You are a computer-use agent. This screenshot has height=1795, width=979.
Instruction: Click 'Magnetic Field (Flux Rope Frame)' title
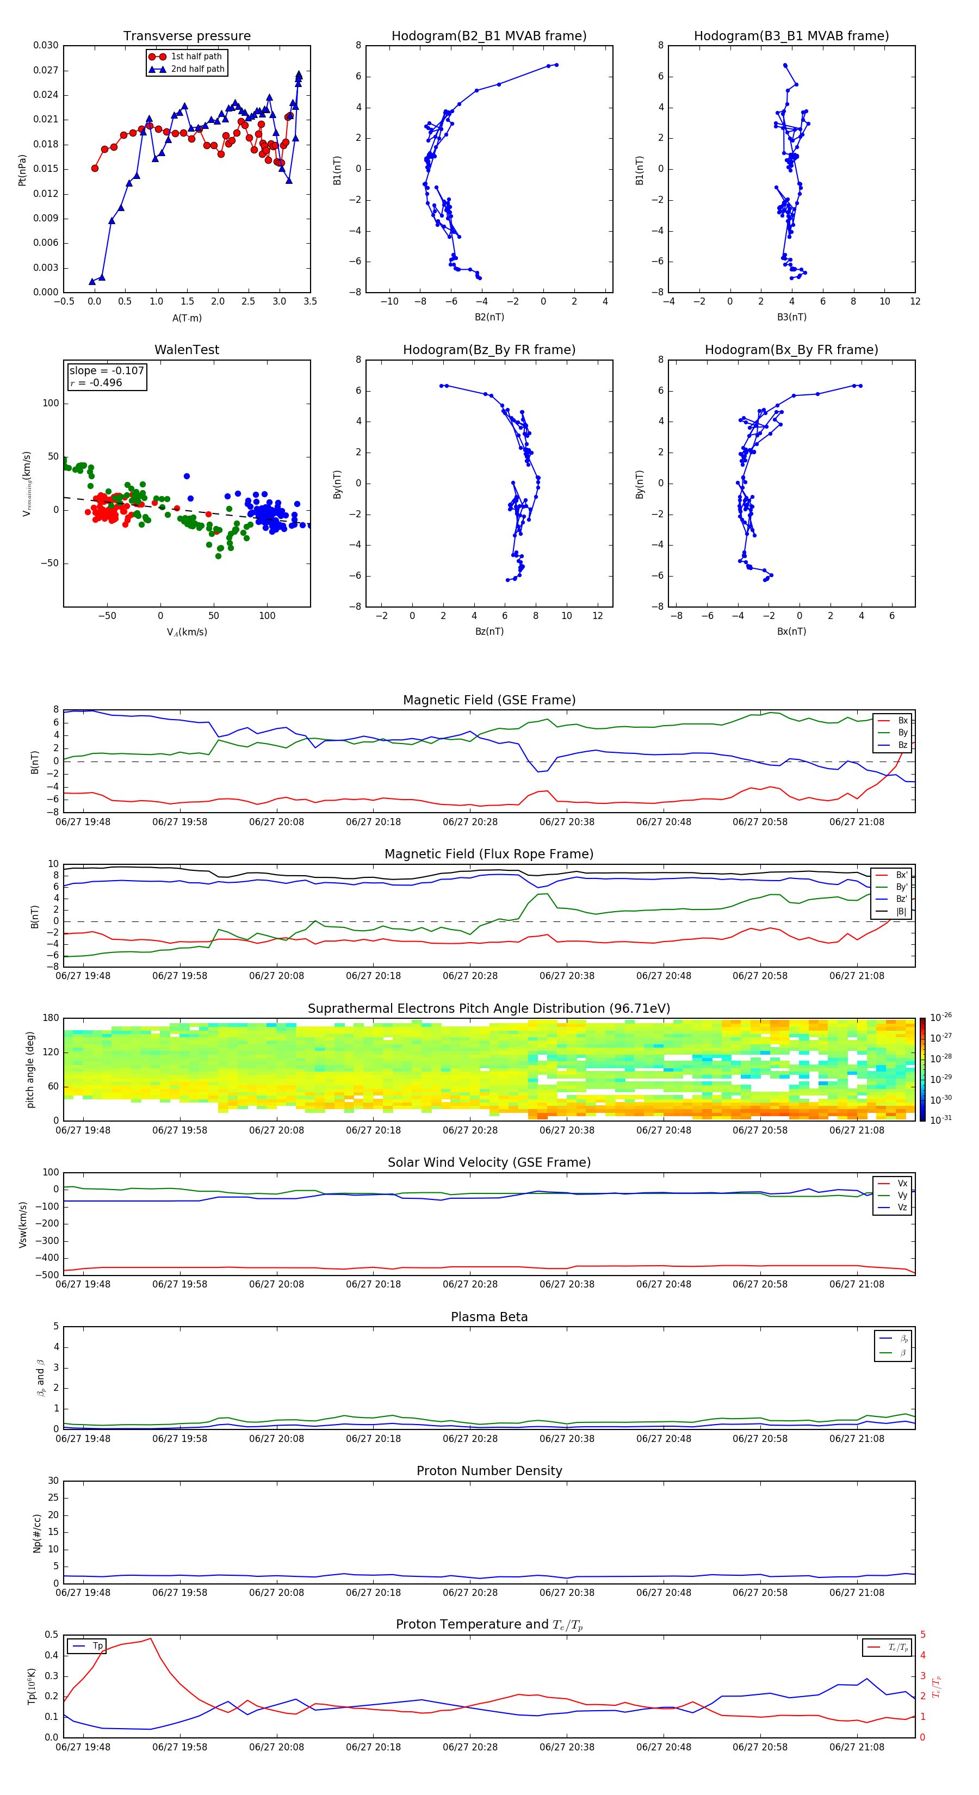tap(489, 855)
